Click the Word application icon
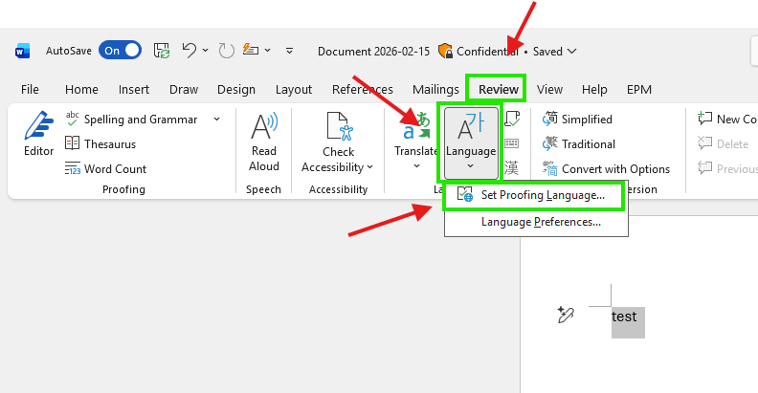 click(x=22, y=51)
